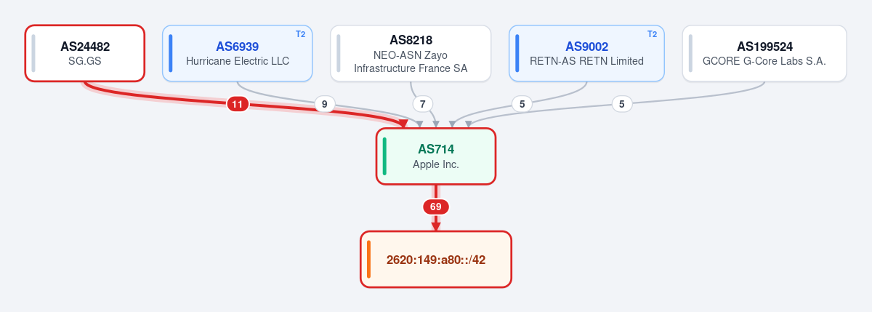The width and height of the screenshot is (872, 312).
Task: Select the AS8218 Zayo Infrastructure node
Action: pyautogui.click(x=411, y=53)
